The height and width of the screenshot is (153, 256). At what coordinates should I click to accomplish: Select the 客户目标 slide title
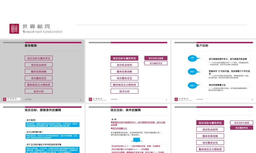point(202,46)
